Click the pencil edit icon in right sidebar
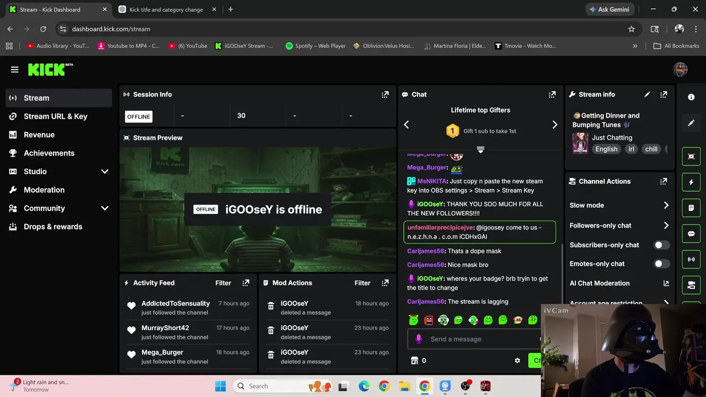This screenshot has height=397, width=706. (691, 123)
